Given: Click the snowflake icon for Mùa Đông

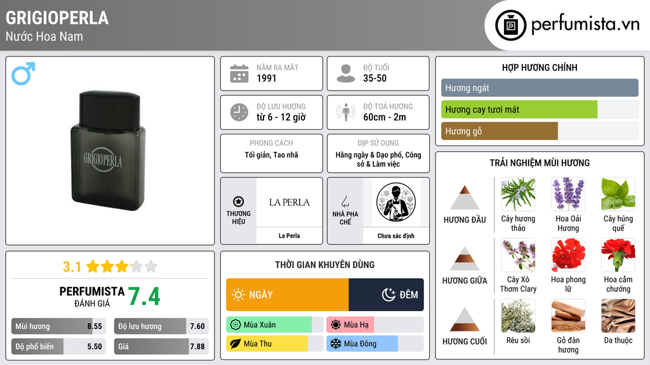Looking at the screenshot, I should [335, 343].
